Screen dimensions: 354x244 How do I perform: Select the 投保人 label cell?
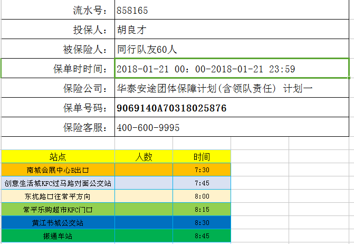[x=58, y=30]
